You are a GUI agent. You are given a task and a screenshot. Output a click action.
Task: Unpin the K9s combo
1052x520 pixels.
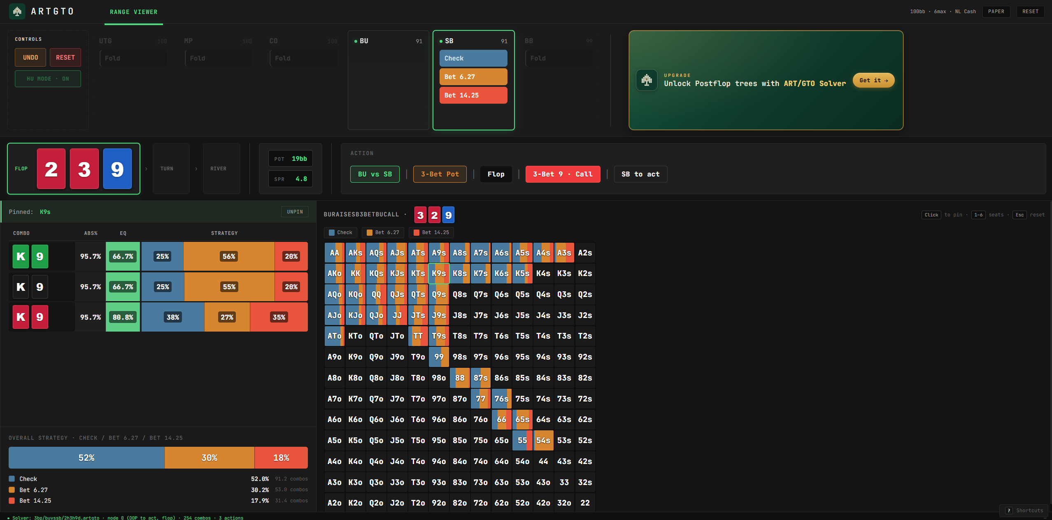[295, 212]
